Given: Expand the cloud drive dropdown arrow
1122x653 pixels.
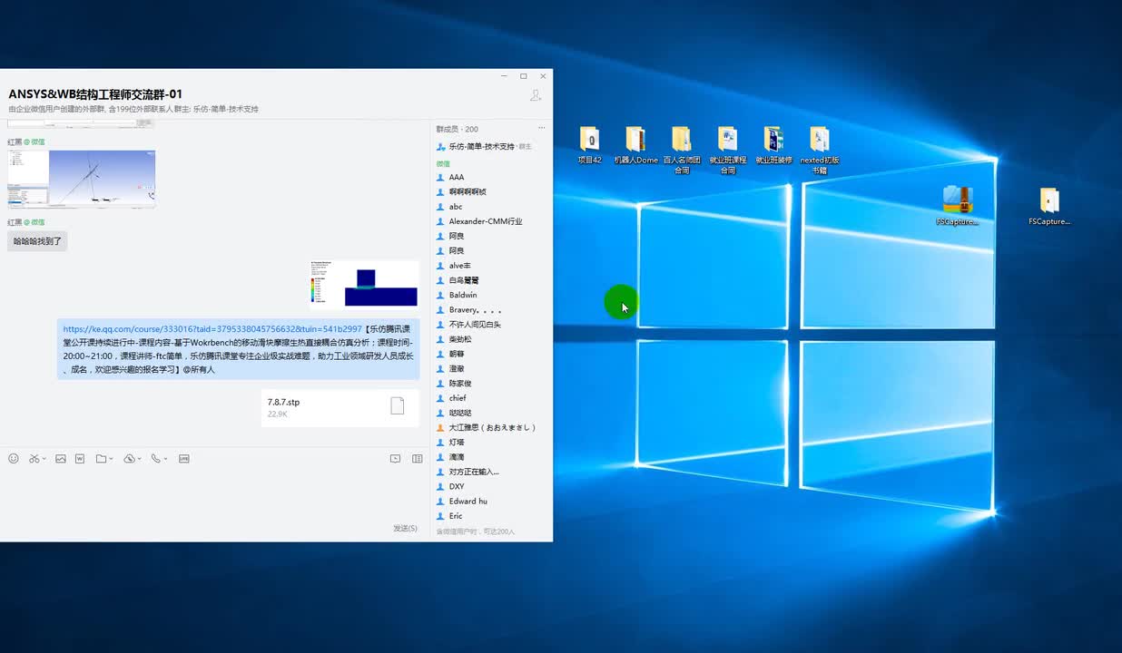Looking at the screenshot, I should (x=139, y=459).
